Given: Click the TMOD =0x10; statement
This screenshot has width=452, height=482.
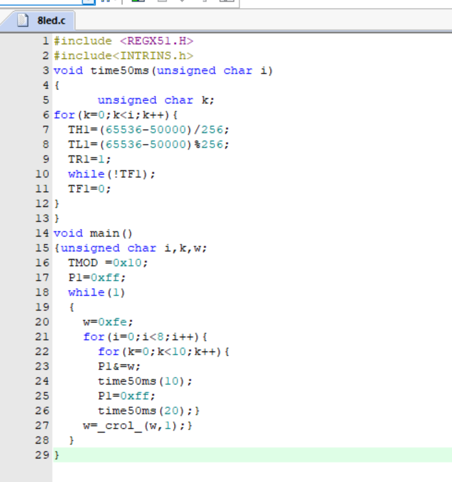Looking at the screenshot, I should click(108, 263).
